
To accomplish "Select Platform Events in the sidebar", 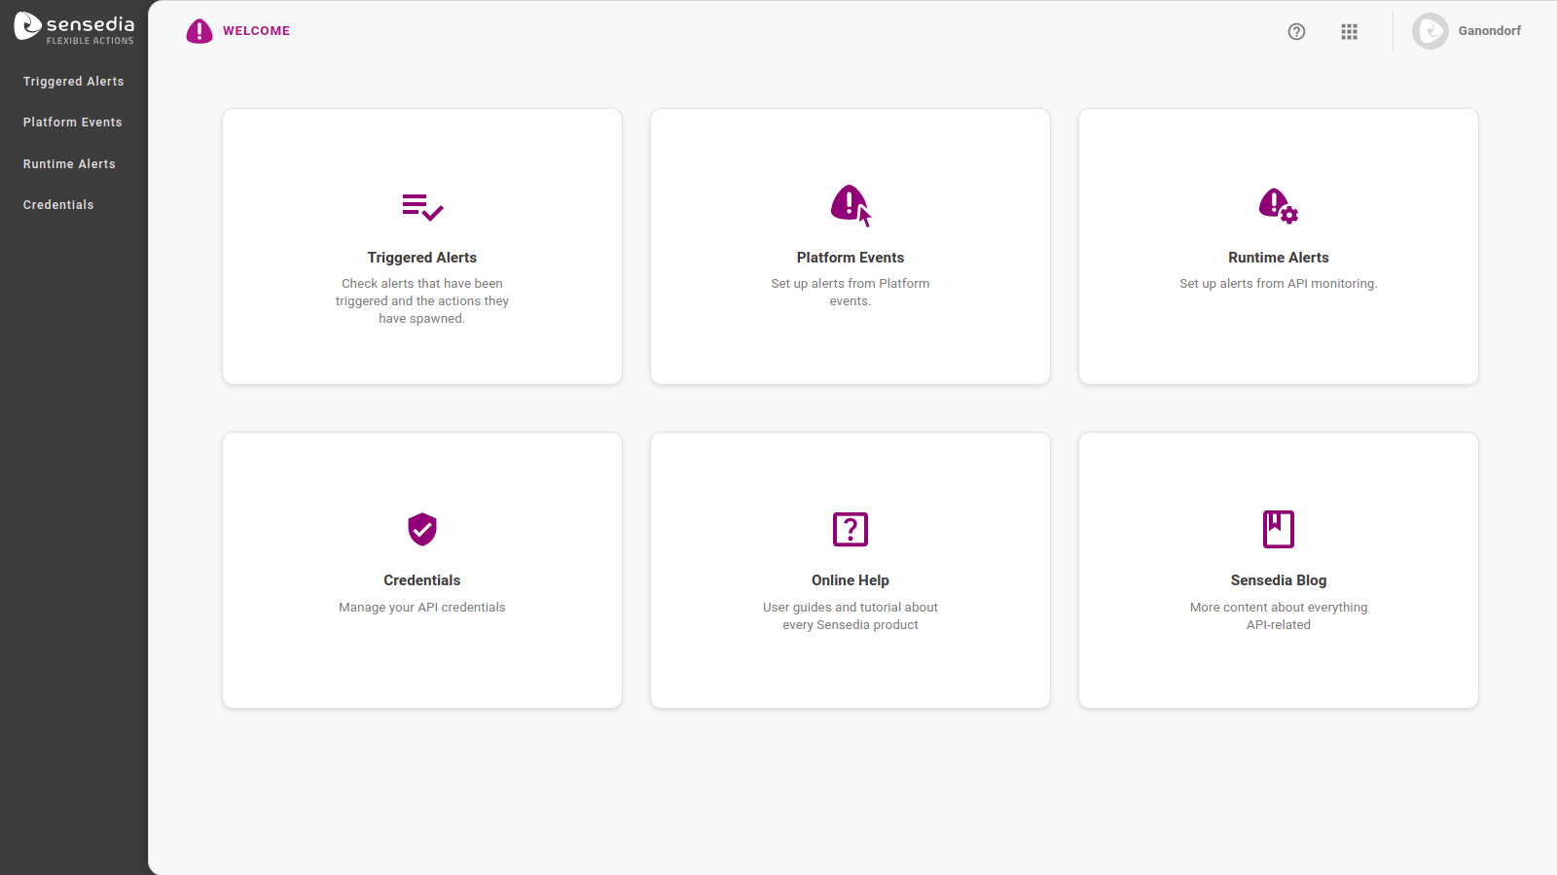I will (x=72, y=122).
